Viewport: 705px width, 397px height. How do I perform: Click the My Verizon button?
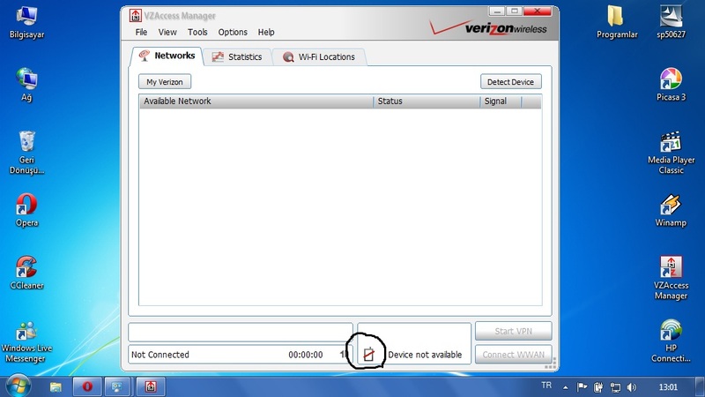[x=165, y=82]
